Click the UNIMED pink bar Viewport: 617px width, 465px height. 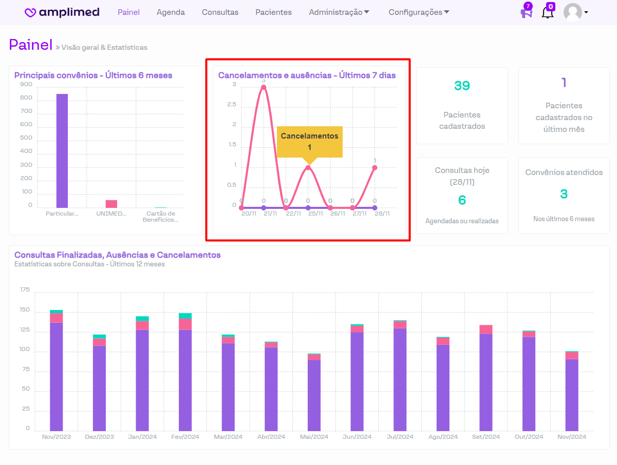111,204
